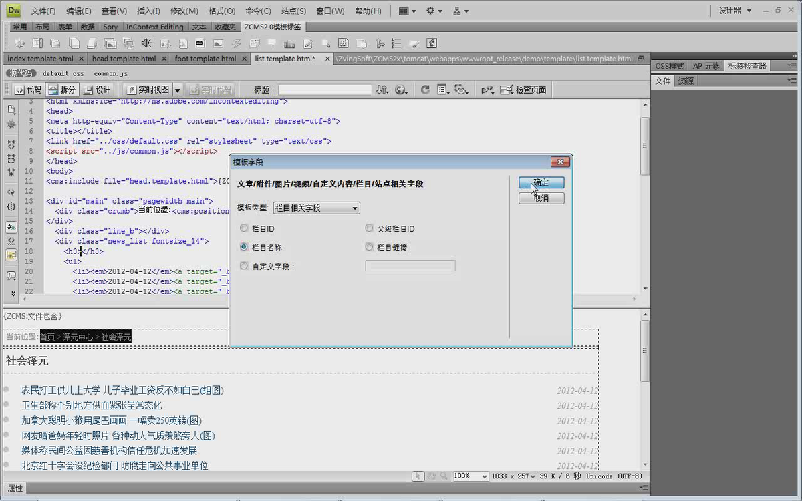Open the 模板类型 dropdown
The width and height of the screenshot is (802, 501).
pyautogui.click(x=354, y=208)
